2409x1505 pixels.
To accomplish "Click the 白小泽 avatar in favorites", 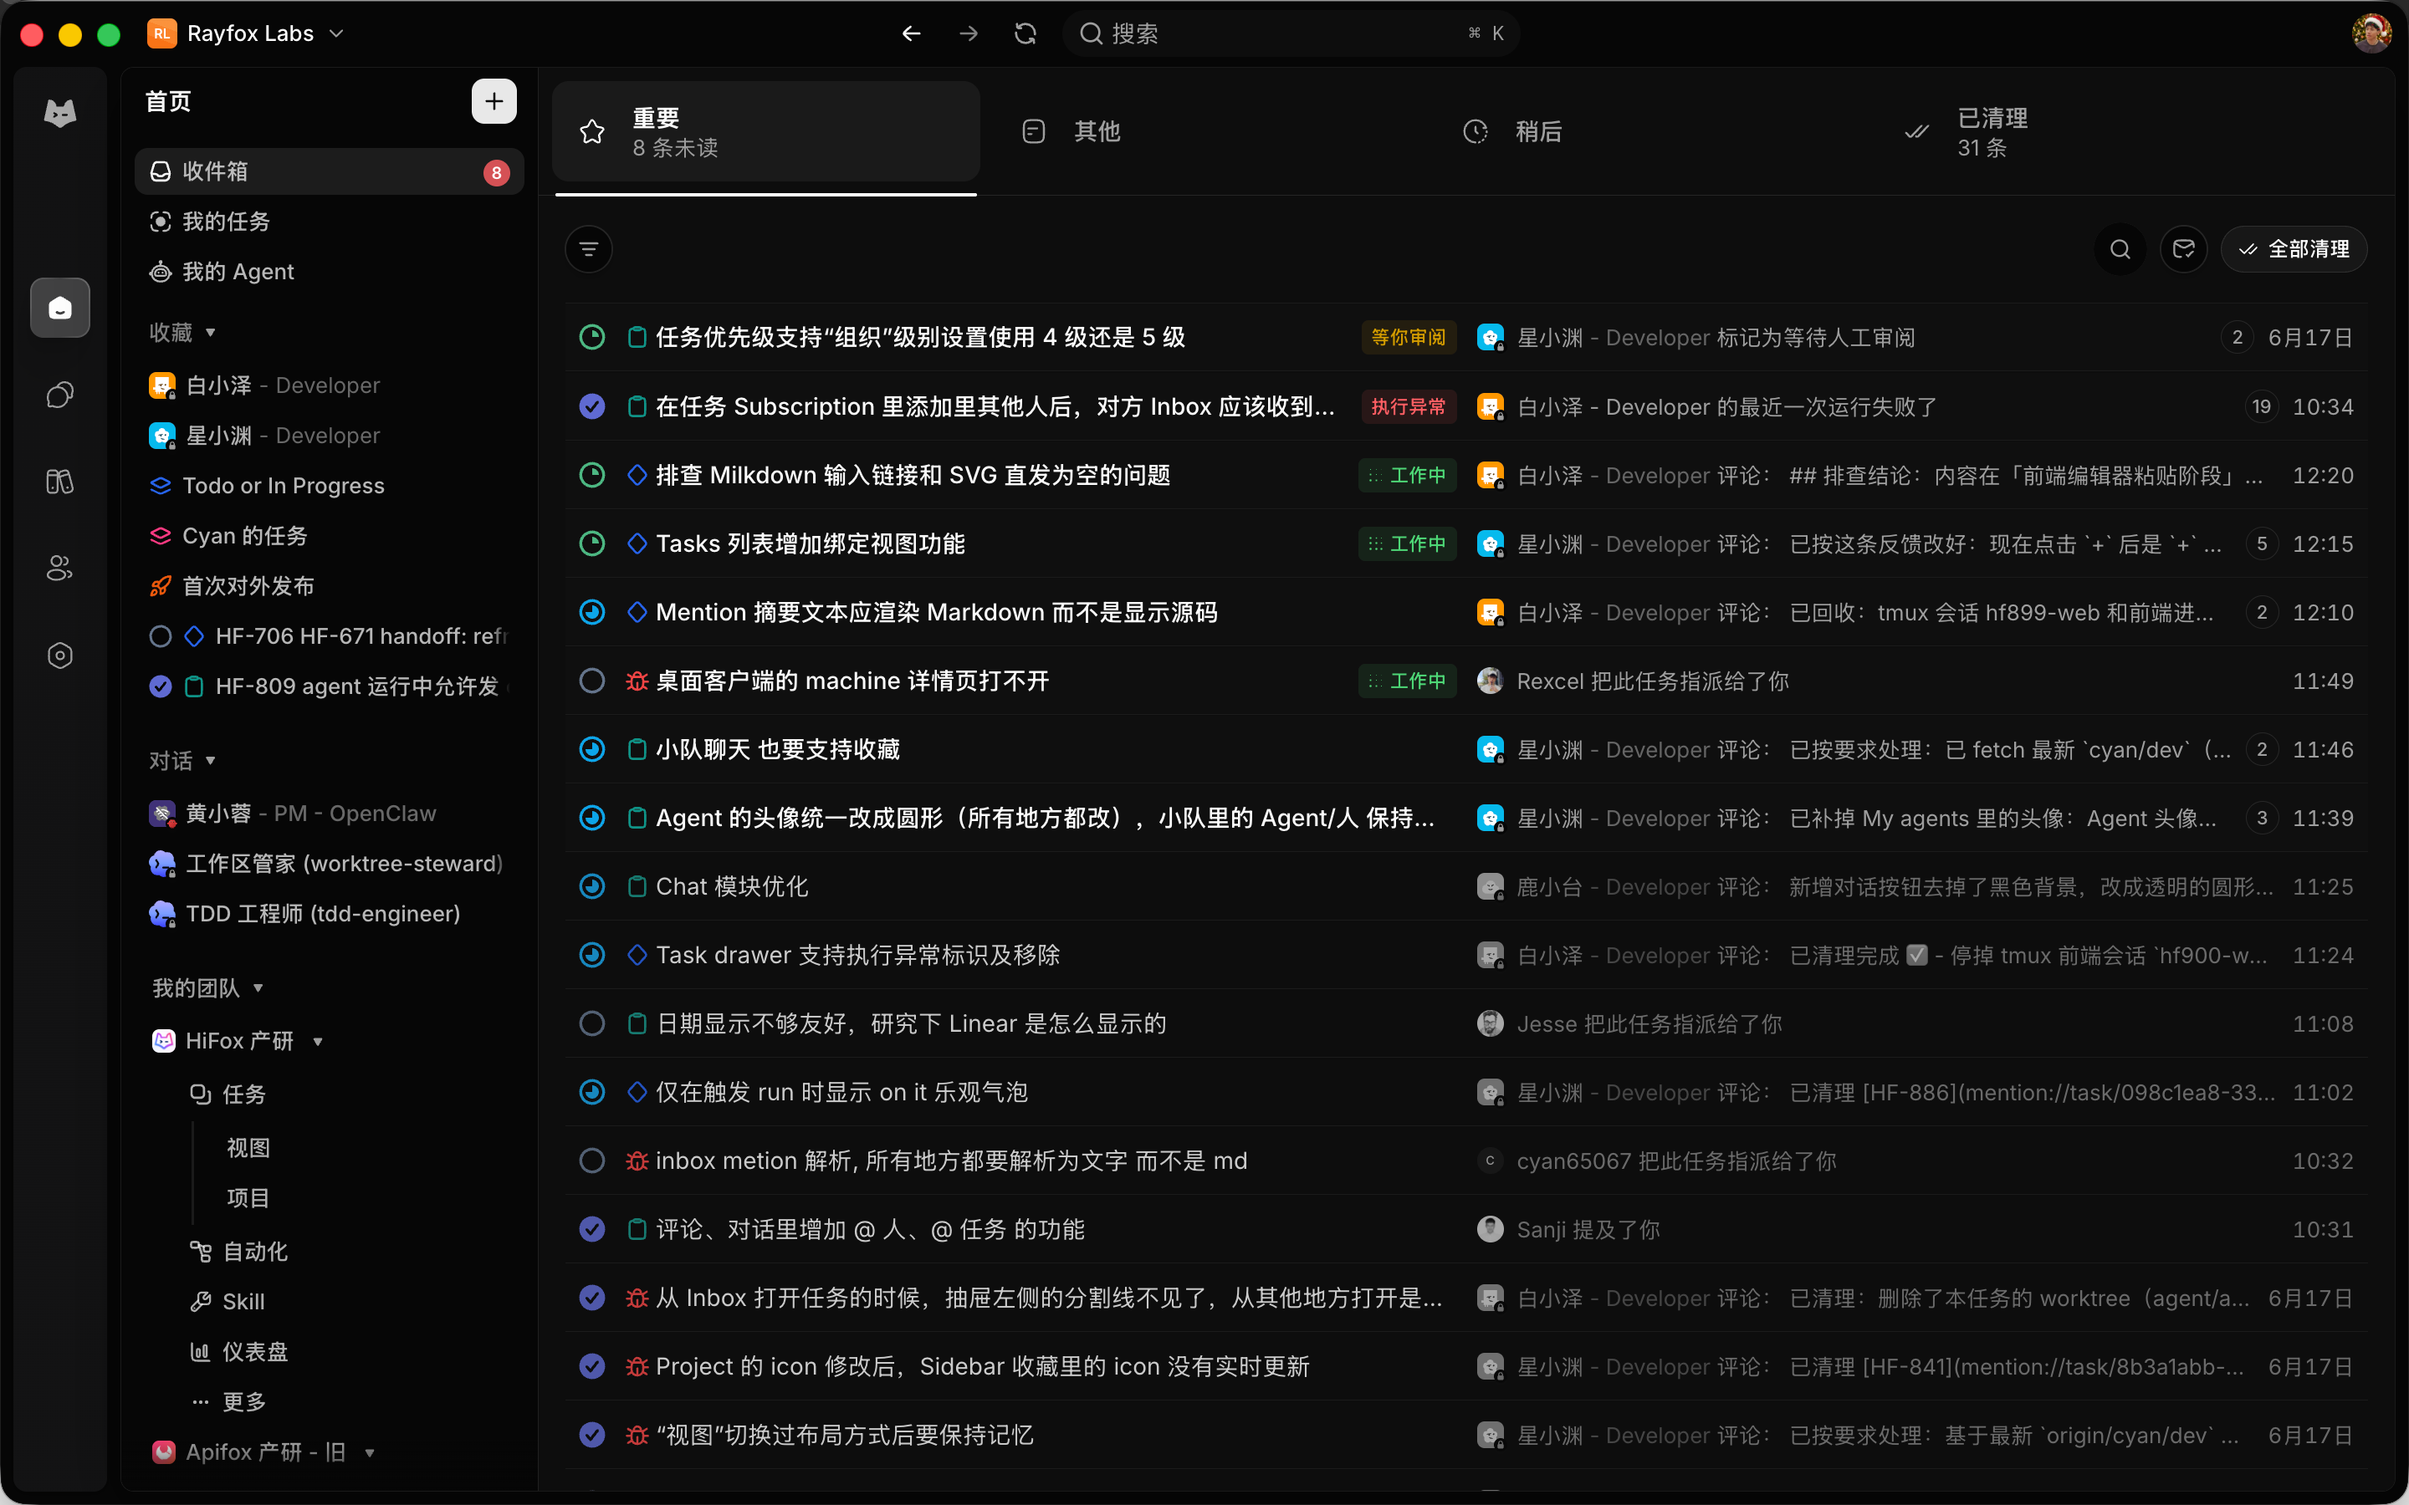I will (161, 385).
